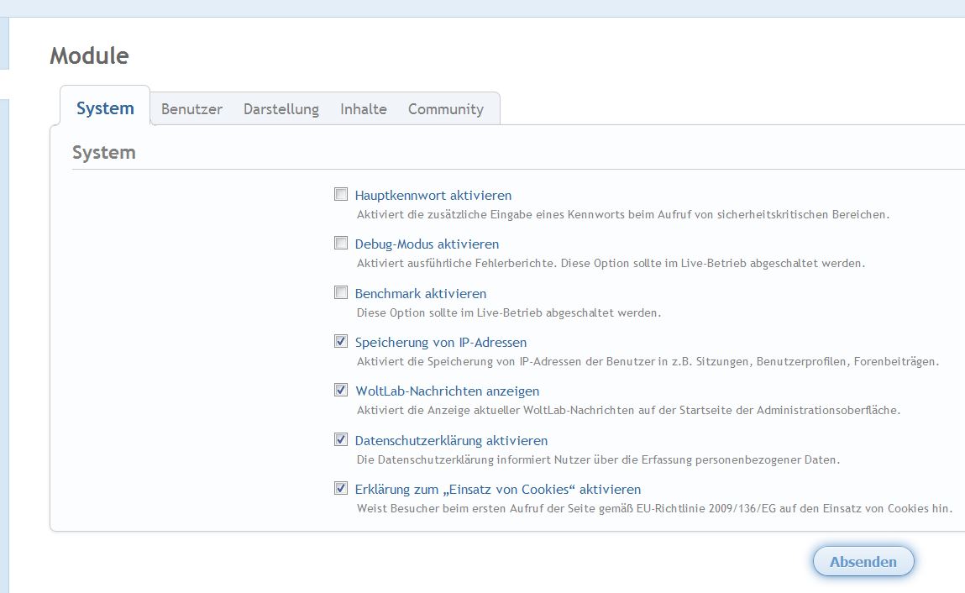
Task: Click the "Benchmark aktivieren" label text
Action: click(421, 293)
